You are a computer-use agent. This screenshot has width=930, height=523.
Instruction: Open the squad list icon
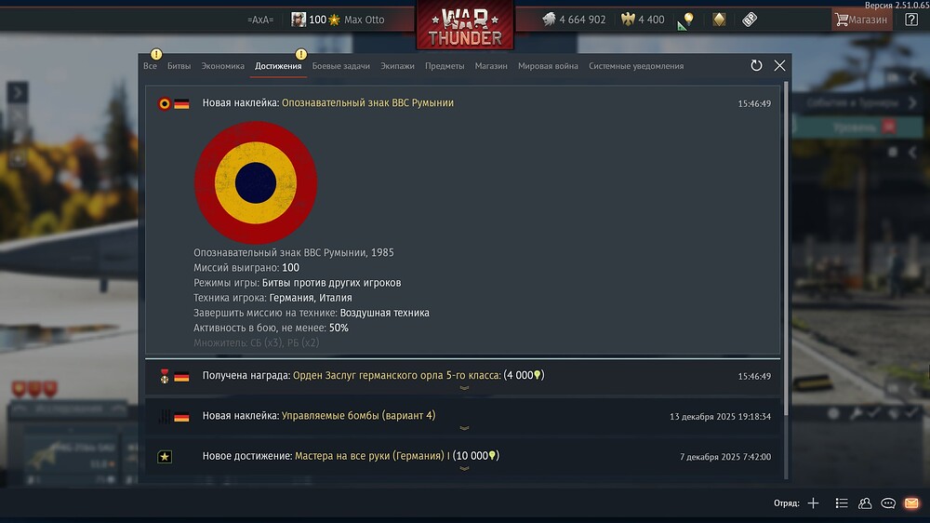pos(841,503)
